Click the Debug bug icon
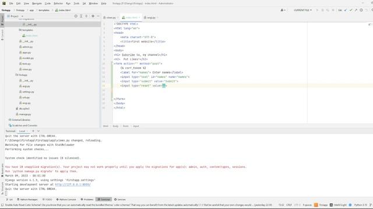This screenshot has width=373, height=209. pos(322,10)
